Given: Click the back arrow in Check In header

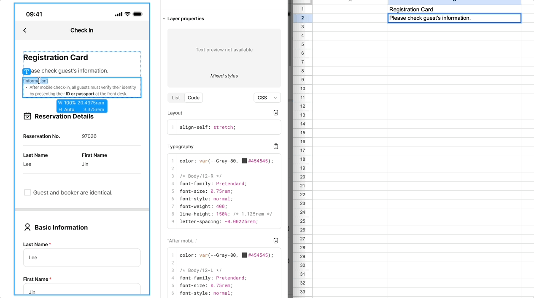Looking at the screenshot, I should 25,30.
